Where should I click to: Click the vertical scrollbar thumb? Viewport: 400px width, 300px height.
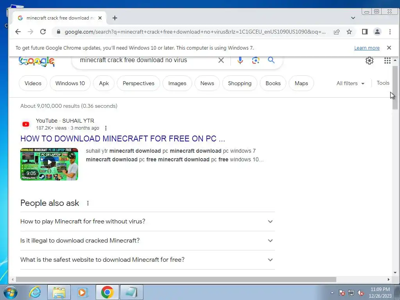pyautogui.click(x=395, y=87)
